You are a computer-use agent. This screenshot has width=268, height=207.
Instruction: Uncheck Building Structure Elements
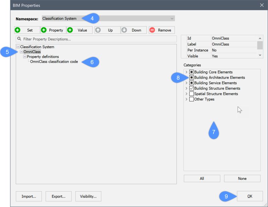tap(192, 88)
